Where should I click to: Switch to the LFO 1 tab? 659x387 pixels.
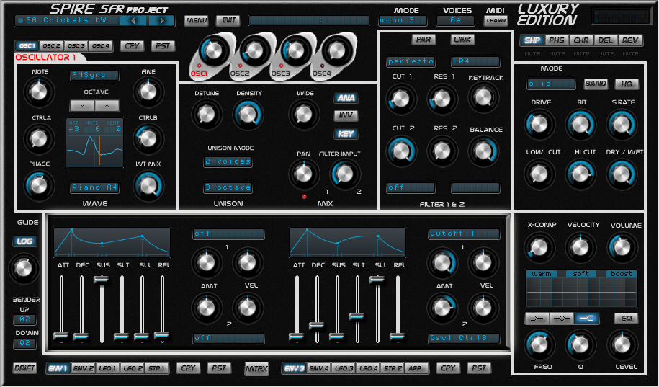point(107,368)
